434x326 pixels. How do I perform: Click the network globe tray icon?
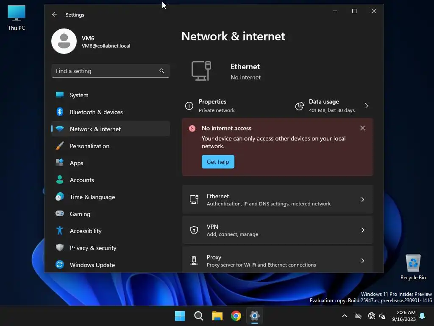pos(371,316)
